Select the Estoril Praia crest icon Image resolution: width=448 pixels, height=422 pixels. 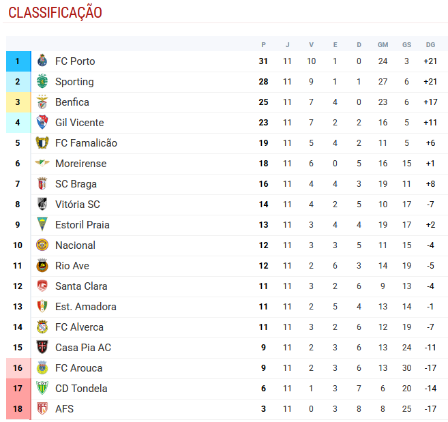pos(42,225)
